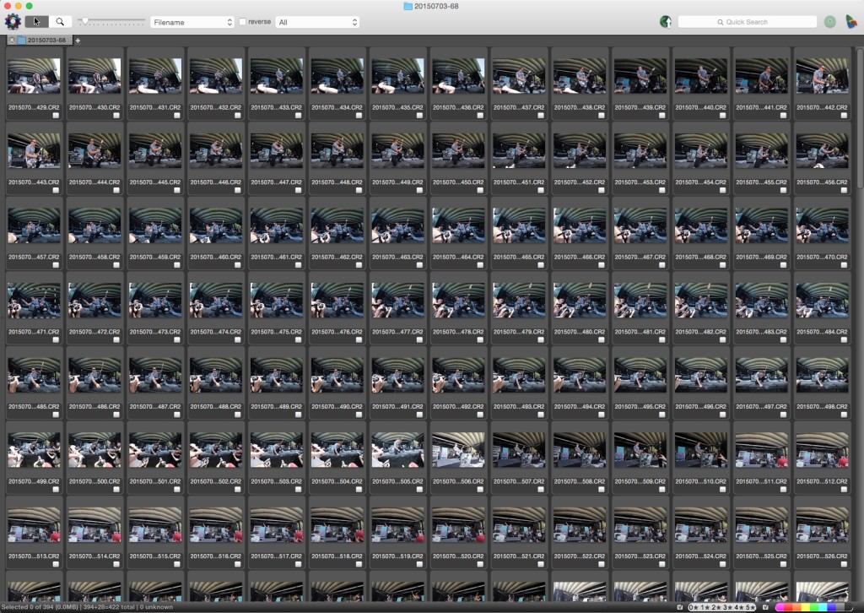Click the globe upload icon

[x=666, y=21]
